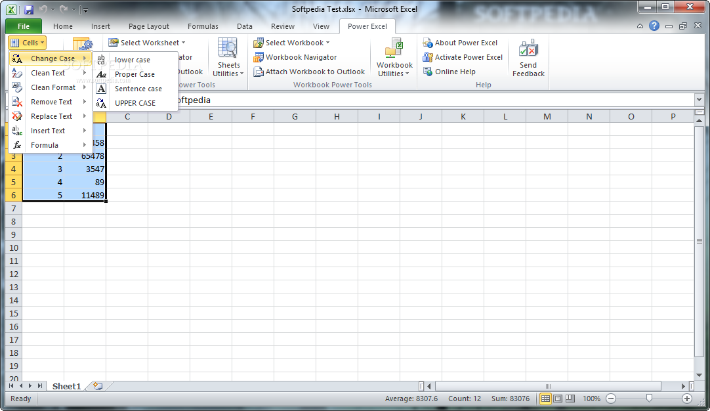This screenshot has width=710, height=411.
Task: Expand the Clean Text submenu
Action: click(51, 73)
